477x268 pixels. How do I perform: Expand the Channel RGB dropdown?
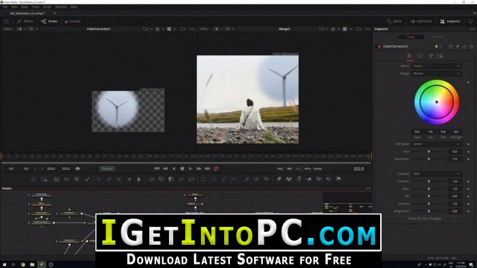pyautogui.click(x=437, y=174)
